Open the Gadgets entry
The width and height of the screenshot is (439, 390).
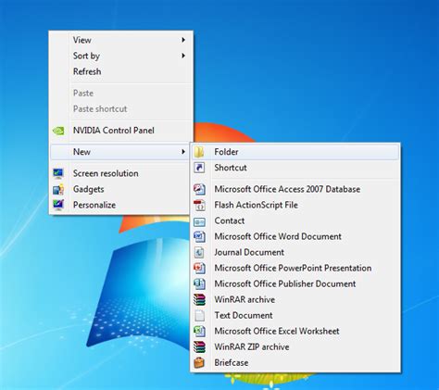(120, 189)
